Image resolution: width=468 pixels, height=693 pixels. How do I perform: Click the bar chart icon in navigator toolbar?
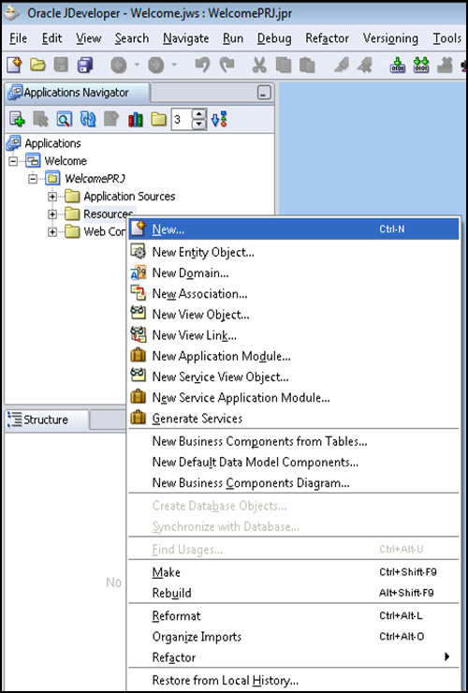(135, 119)
